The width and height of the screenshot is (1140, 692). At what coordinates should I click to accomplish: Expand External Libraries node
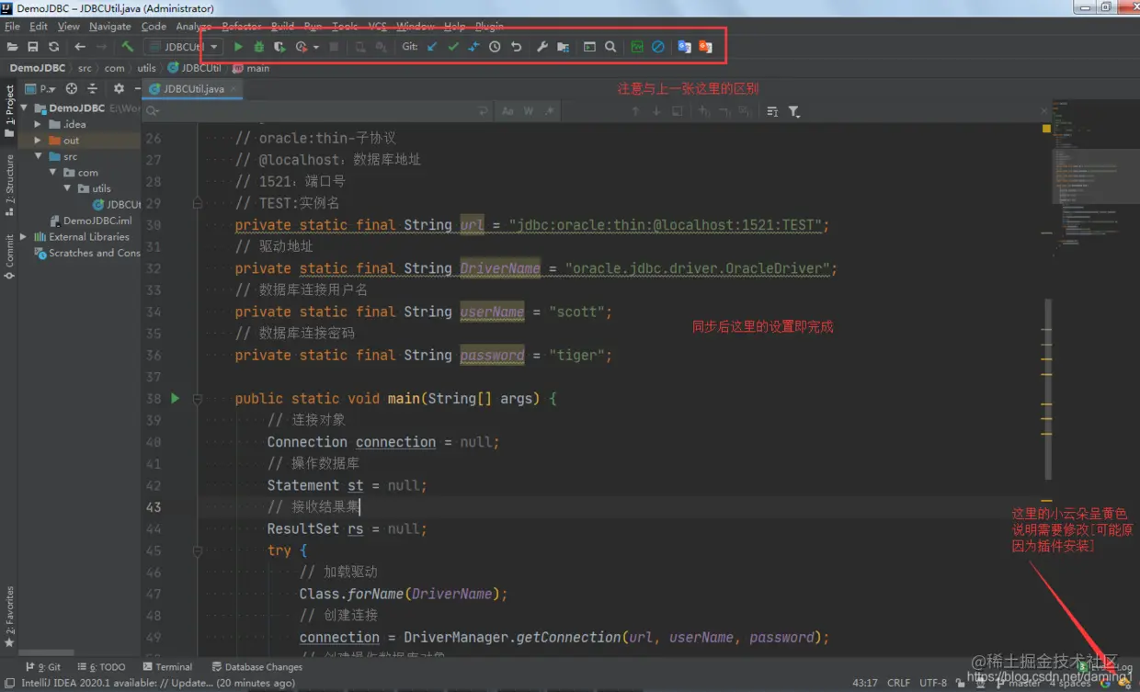[x=24, y=237]
